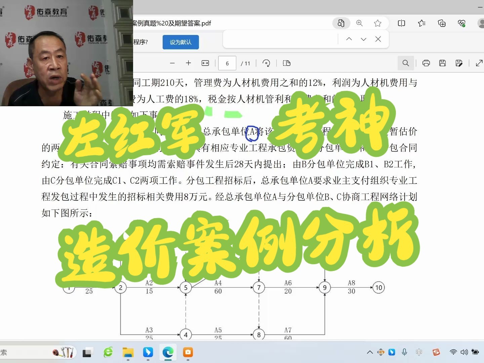Open the orange recorder app on taskbar
The image size is (484, 363).
click(188, 352)
